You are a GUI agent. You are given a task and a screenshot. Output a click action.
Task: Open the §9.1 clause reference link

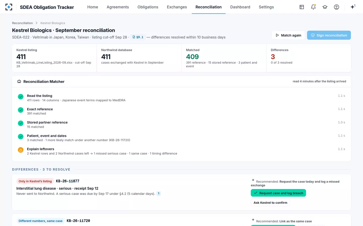point(138,37)
